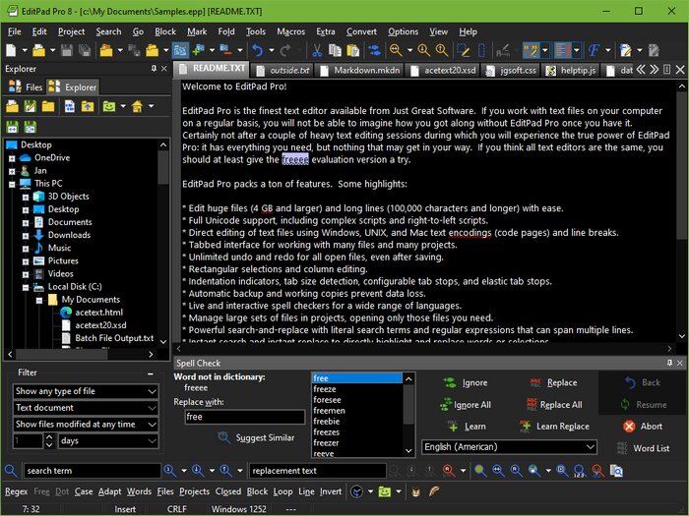Click the green smiley folder icon in Explorer toolbar

108,106
